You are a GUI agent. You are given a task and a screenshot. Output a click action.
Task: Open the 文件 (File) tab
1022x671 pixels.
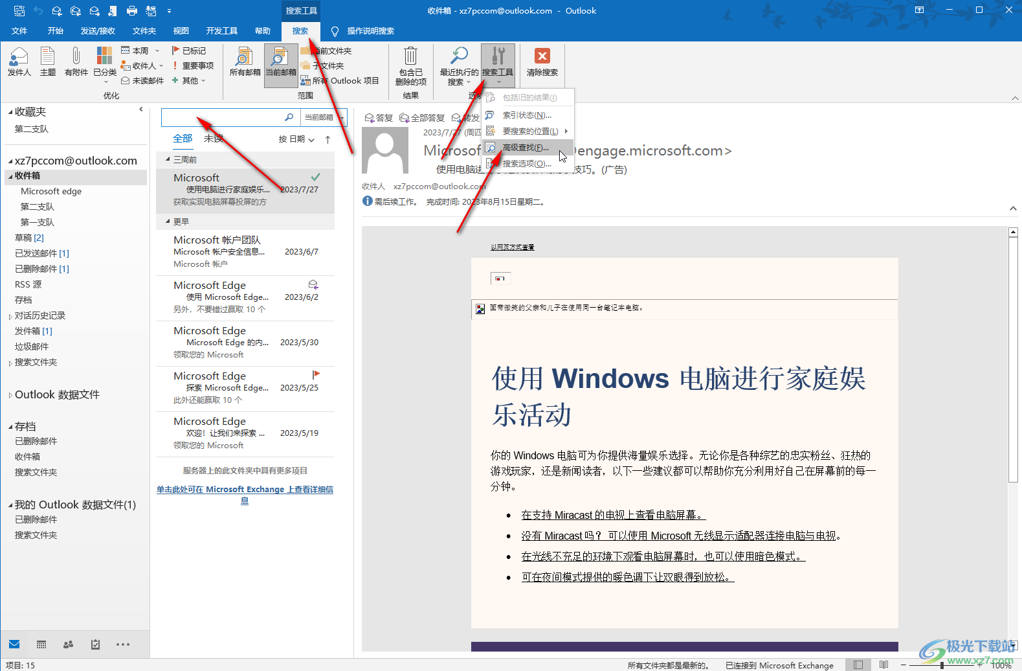click(19, 30)
